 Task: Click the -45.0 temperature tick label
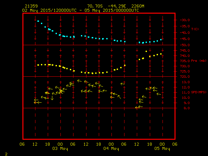[x=185, y=39]
